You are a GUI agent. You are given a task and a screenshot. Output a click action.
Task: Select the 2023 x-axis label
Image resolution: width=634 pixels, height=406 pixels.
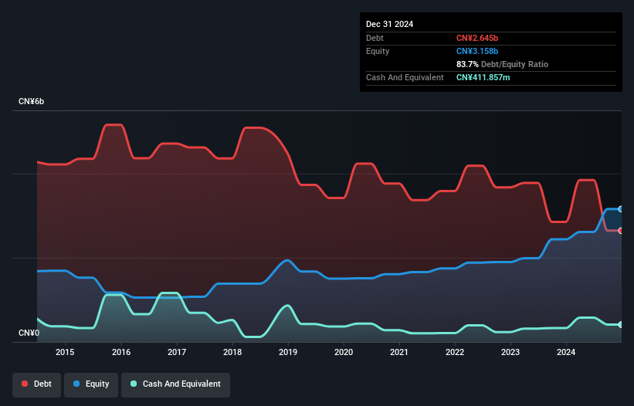point(510,352)
